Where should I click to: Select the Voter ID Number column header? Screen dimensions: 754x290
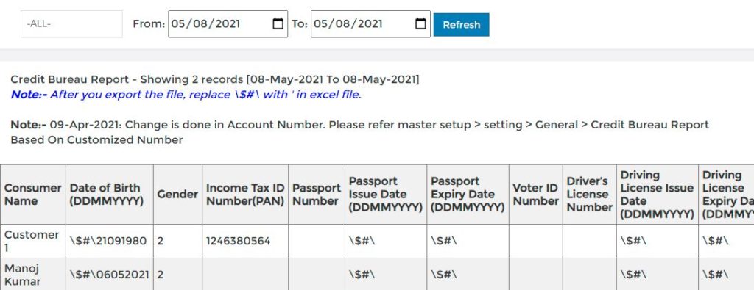point(536,195)
